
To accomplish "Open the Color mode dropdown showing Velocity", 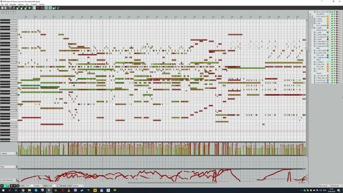I will (78, 186).
